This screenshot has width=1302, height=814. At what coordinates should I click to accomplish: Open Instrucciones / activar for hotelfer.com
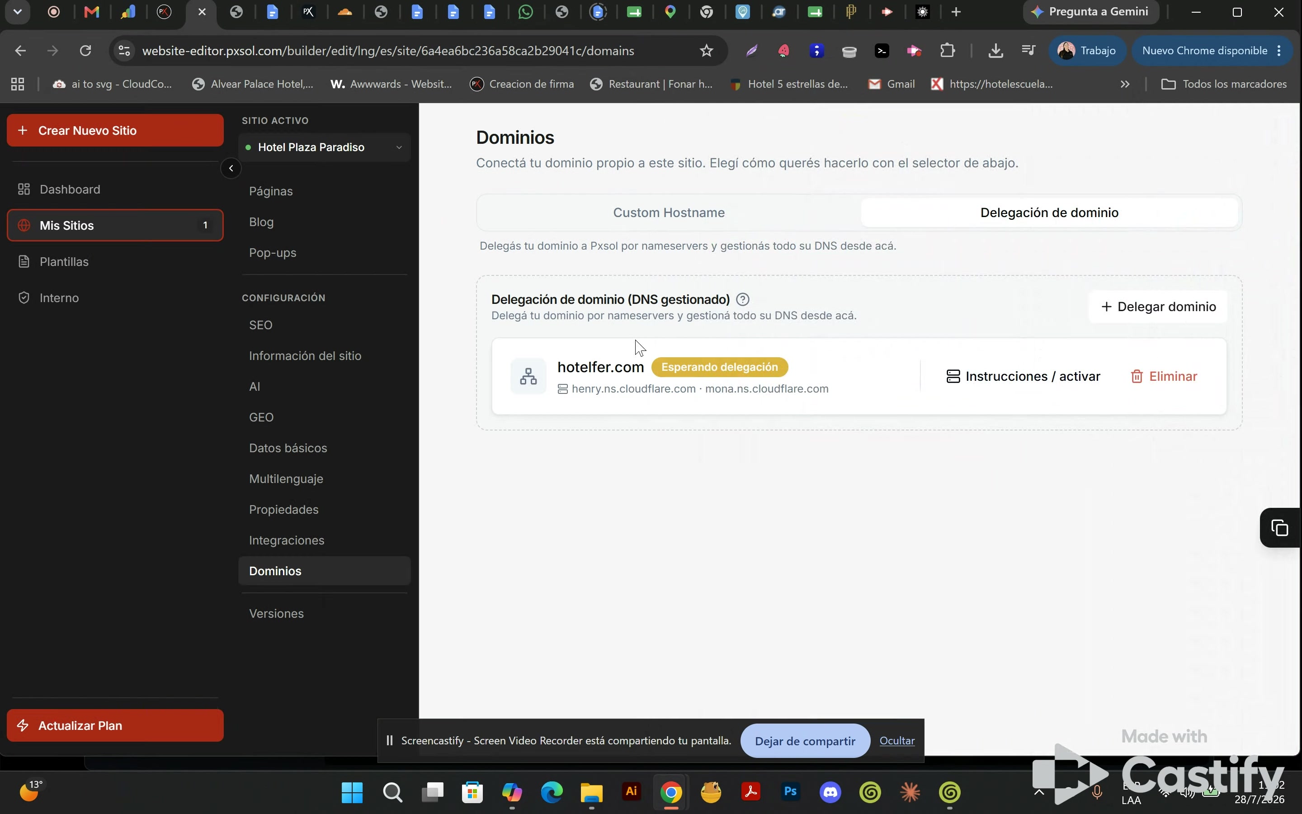click(x=1023, y=376)
